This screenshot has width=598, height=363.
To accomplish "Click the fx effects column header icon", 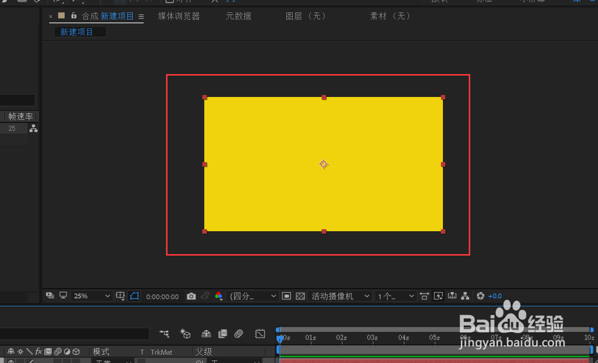I will coord(39,352).
